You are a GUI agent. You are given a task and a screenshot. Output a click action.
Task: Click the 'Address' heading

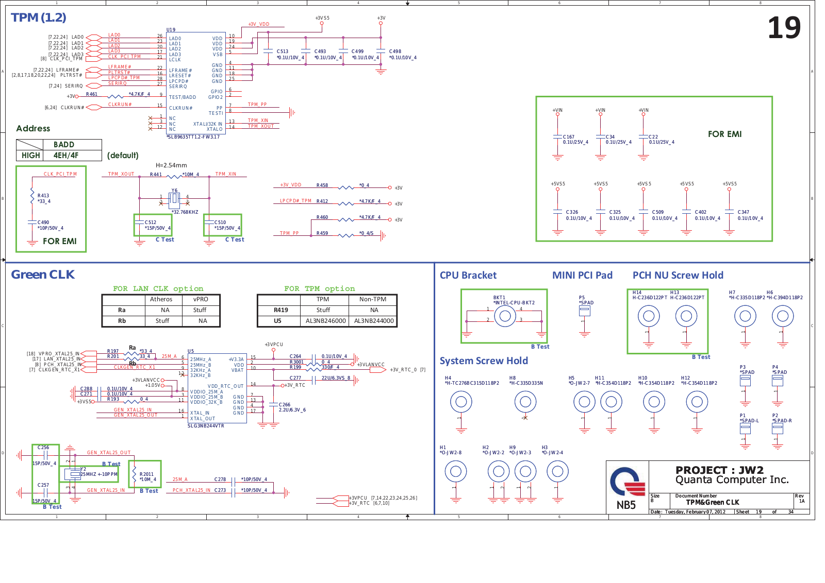[34, 129]
